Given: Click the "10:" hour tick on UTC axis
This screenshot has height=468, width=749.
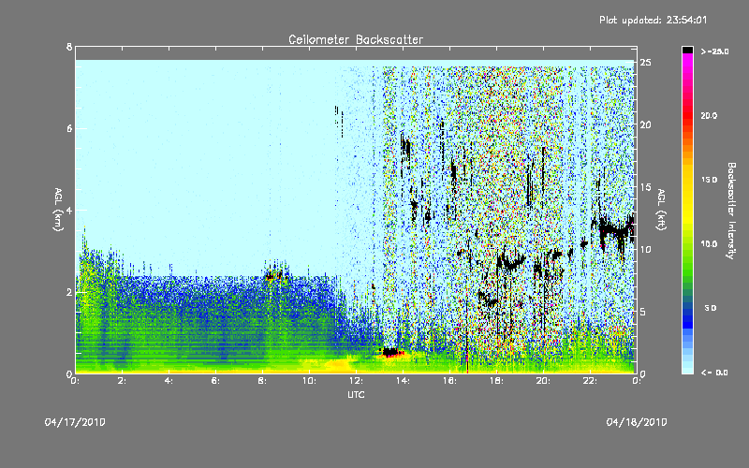Looking at the screenshot, I should tap(309, 381).
